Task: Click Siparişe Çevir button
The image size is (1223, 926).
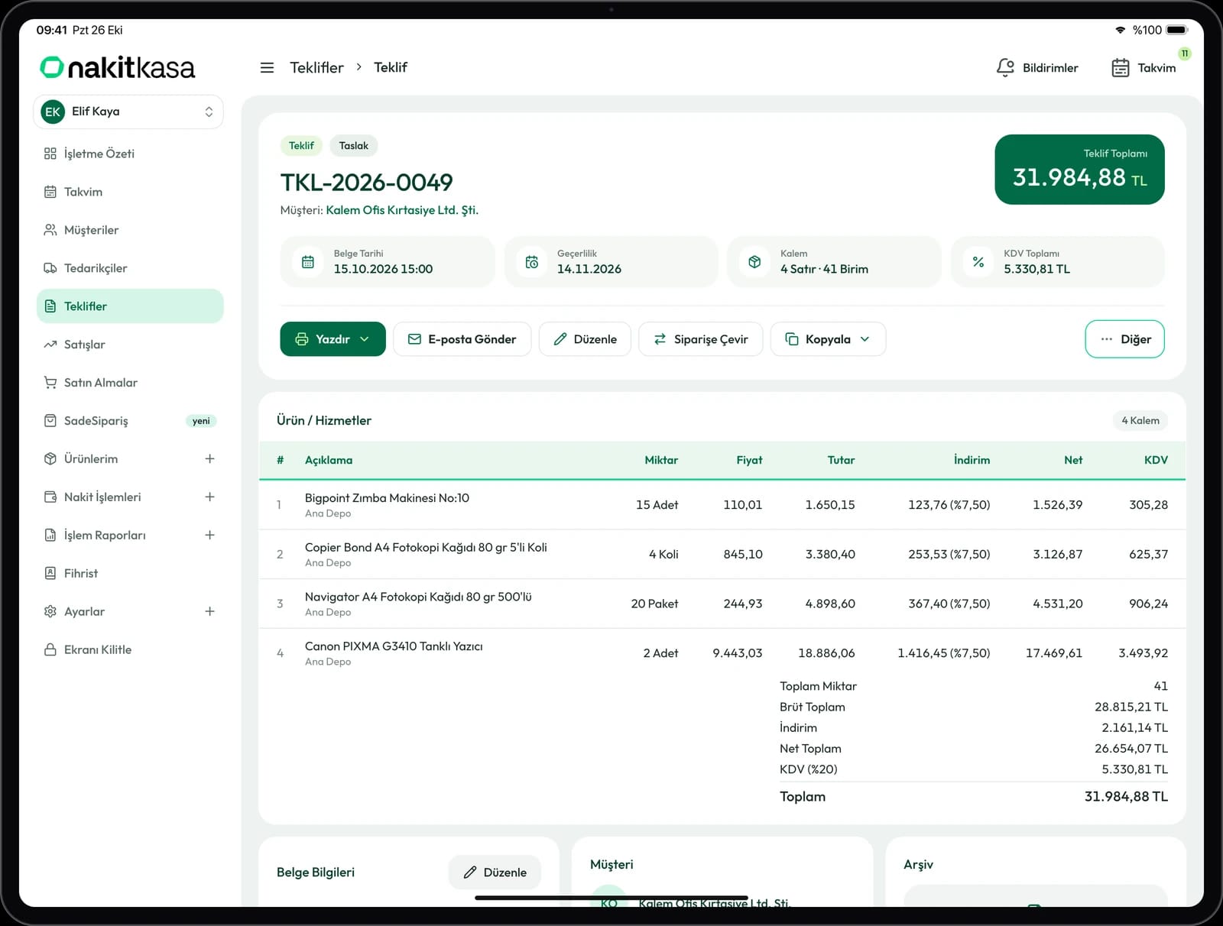Action: (701, 339)
